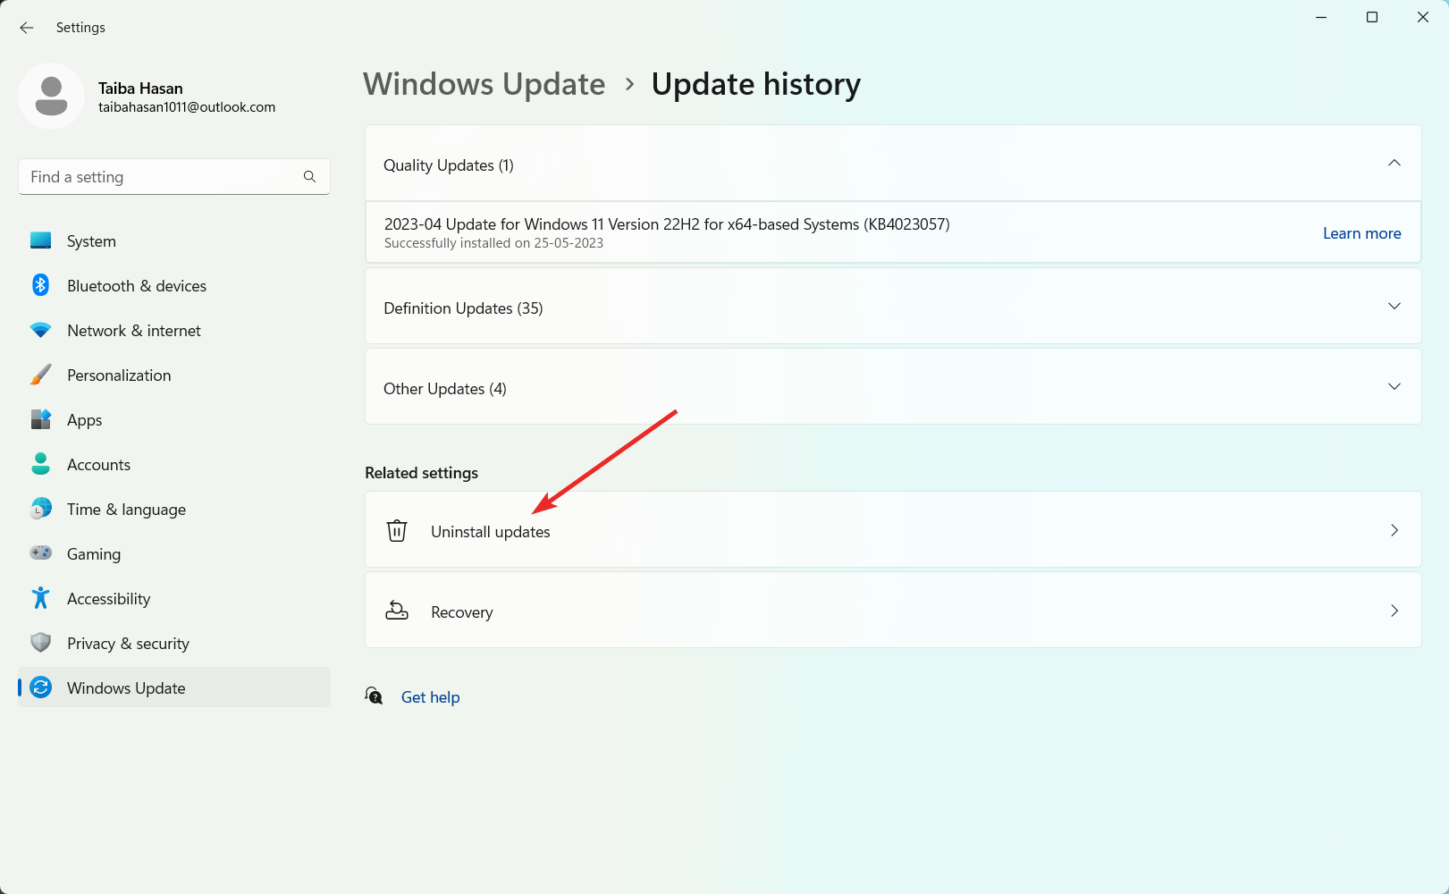The width and height of the screenshot is (1449, 894).
Task: Click the Find a setting search box
Action: pyautogui.click(x=161, y=177)
